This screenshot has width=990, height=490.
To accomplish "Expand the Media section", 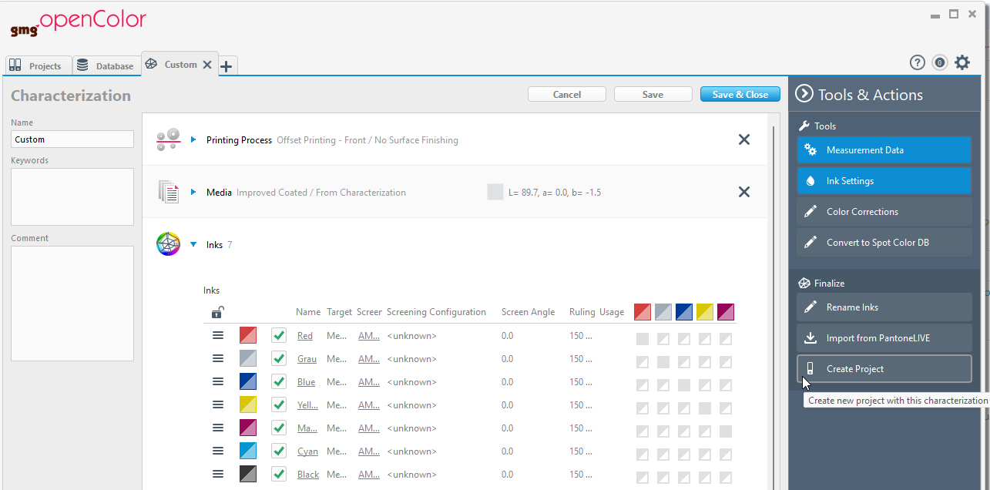I will 193,192.
